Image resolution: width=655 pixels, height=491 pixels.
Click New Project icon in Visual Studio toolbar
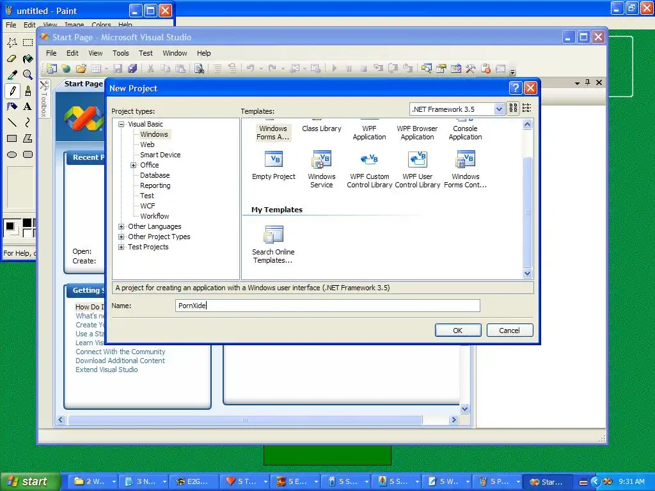click(51, 68)
